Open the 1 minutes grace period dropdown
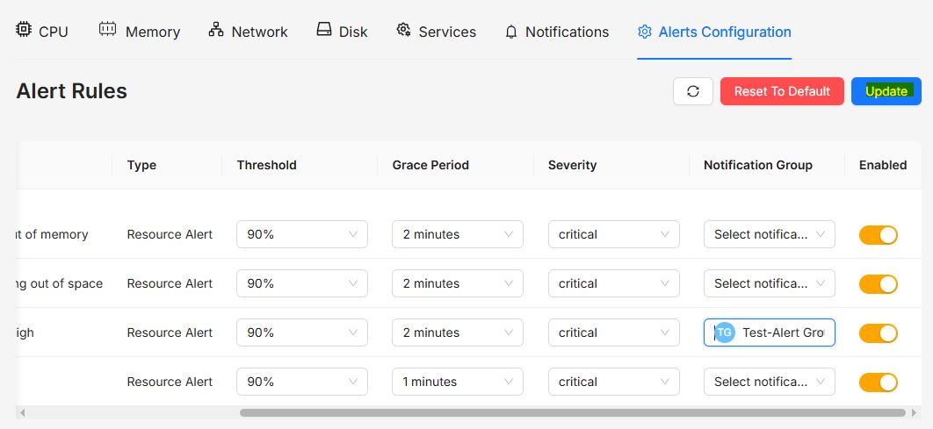This screenshot has width=933, height=429. (458, 382)
